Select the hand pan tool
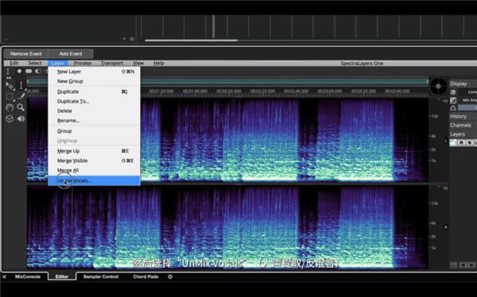The width and height of the screenshot is (477, 297). pos(10,107)
